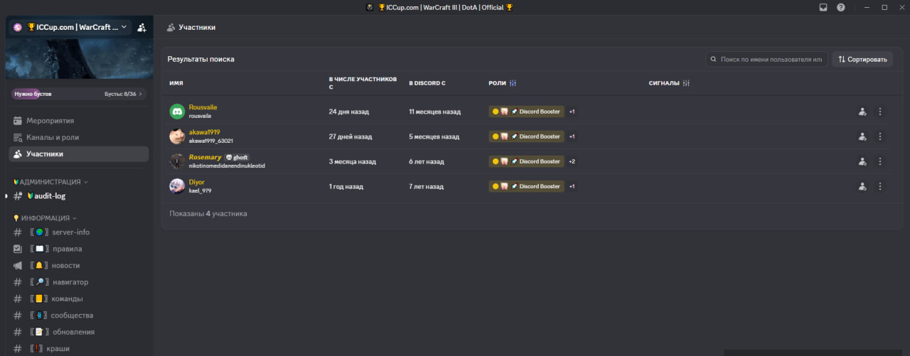Screen dimensions: 910x356
Task: Open three-dot menu for Diyor
Action: (x=880, y=186)
